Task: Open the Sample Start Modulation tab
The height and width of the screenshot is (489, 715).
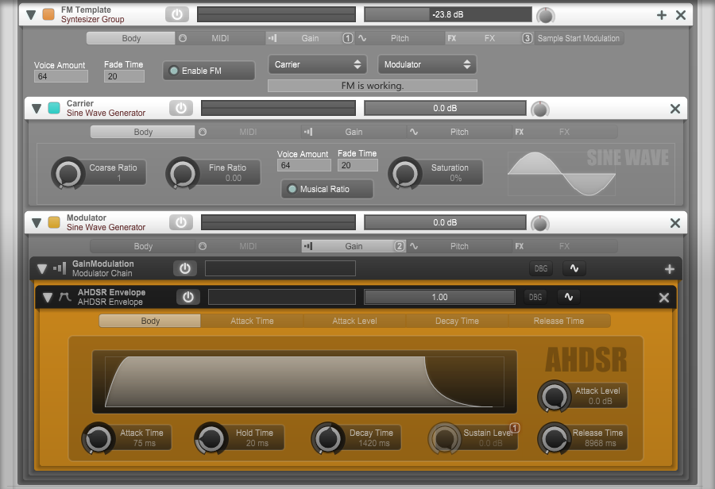Action: (578, 38)
